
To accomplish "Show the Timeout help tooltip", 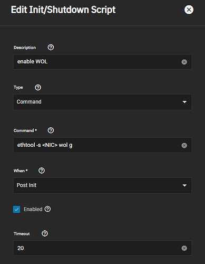I will [45, 233].
